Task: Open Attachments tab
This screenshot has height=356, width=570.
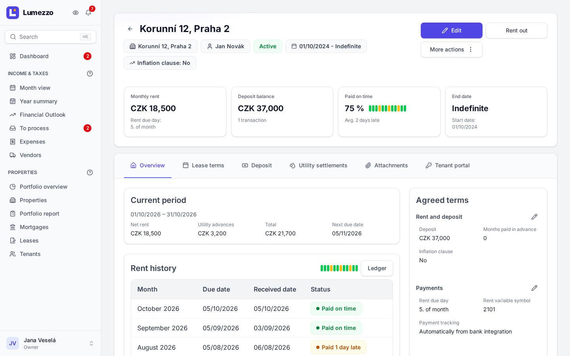Action: pos(386,165)
